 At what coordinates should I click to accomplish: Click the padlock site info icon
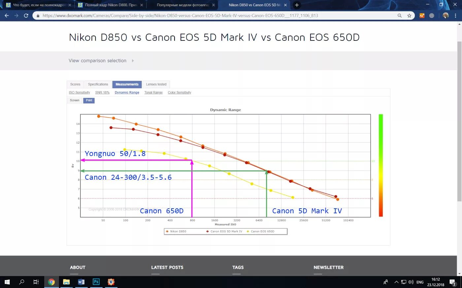(38, 15)
